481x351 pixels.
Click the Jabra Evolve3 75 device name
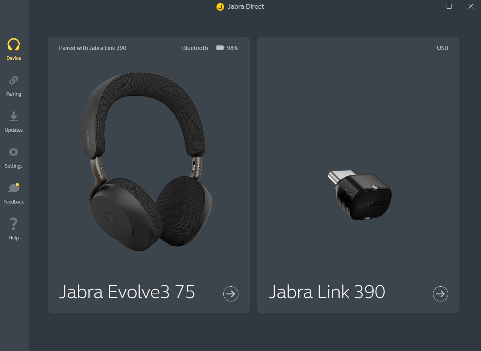coord(127,292)
